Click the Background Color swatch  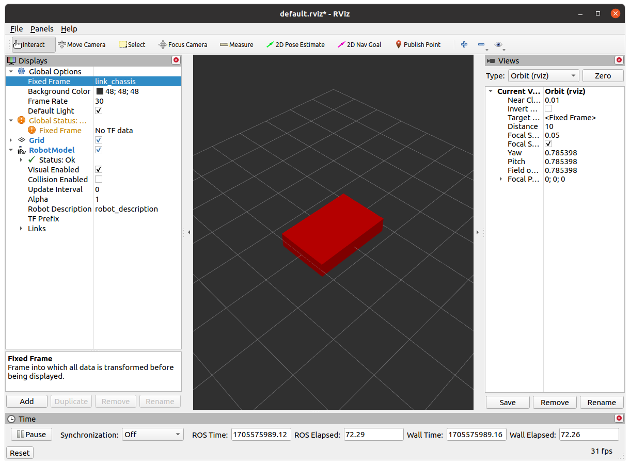coord(100,91)
